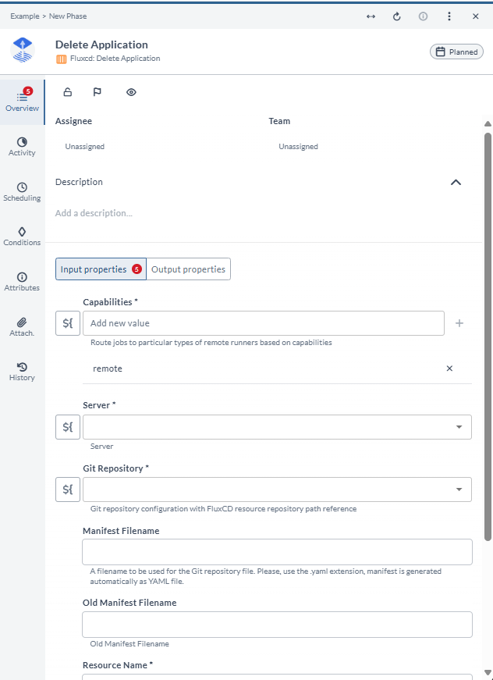Go to Conditions in the sidebar
493x680 pixels.
[x=22, y=237]
